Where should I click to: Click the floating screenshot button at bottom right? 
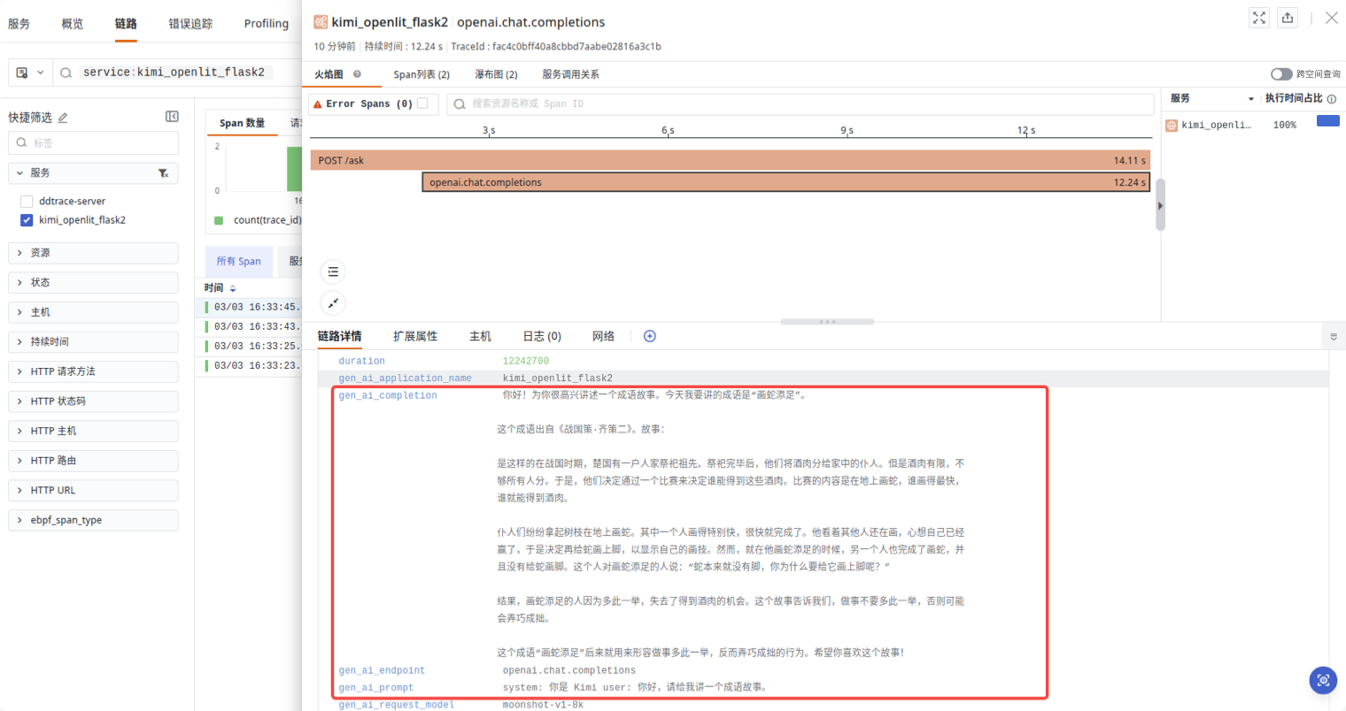(x=1323, y=680)
